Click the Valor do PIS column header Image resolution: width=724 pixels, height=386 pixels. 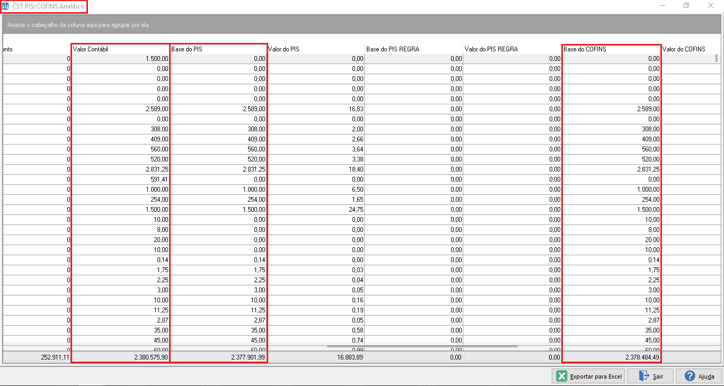point(316,49)
